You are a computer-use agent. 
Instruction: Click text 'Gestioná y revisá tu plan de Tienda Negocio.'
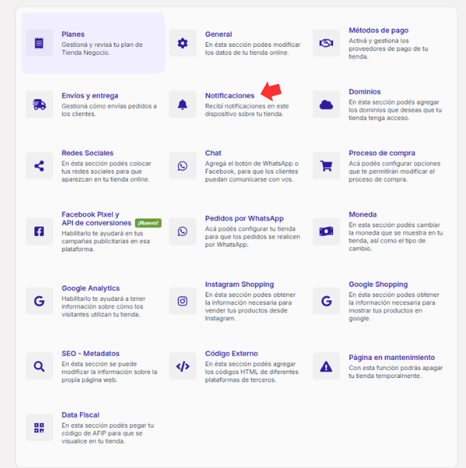[x=102, y=49]
